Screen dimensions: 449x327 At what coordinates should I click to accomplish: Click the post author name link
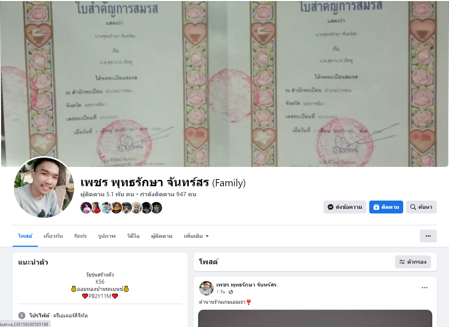tap(247, 285)
